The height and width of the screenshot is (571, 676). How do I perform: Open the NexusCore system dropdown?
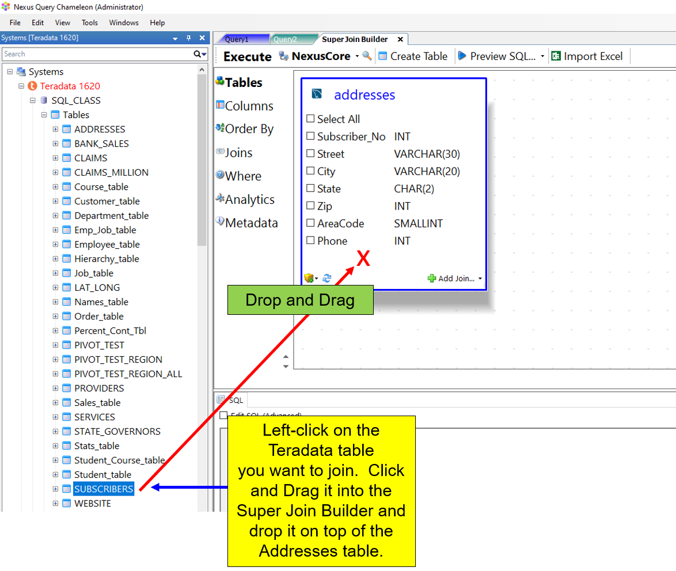(357, 56)
